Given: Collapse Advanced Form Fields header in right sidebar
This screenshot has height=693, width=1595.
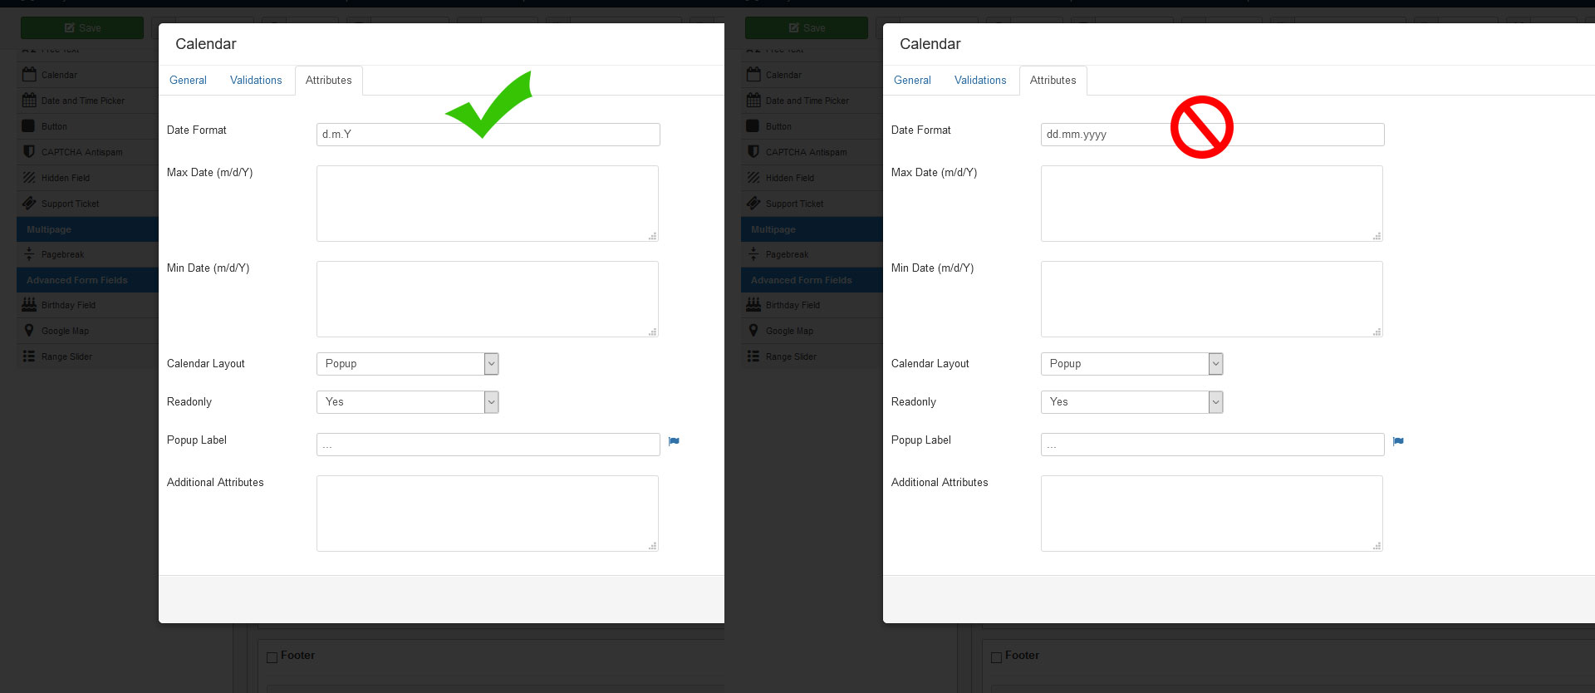Looking at the screenshot, I should pos(812,280).
